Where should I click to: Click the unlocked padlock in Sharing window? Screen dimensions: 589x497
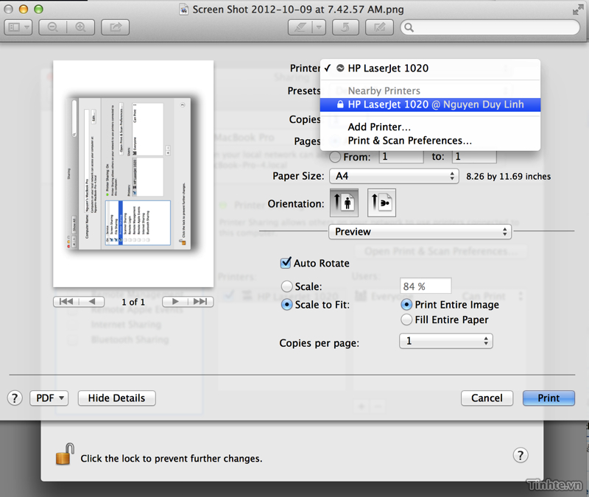tap(65, 454)
